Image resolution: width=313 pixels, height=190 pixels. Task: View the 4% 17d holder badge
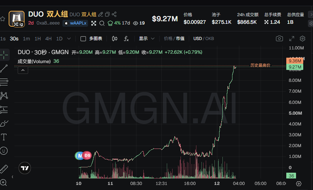[118, 23]
